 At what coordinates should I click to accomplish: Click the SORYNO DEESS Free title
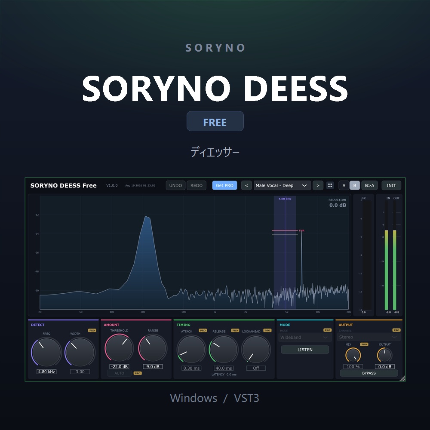[63, 186]
